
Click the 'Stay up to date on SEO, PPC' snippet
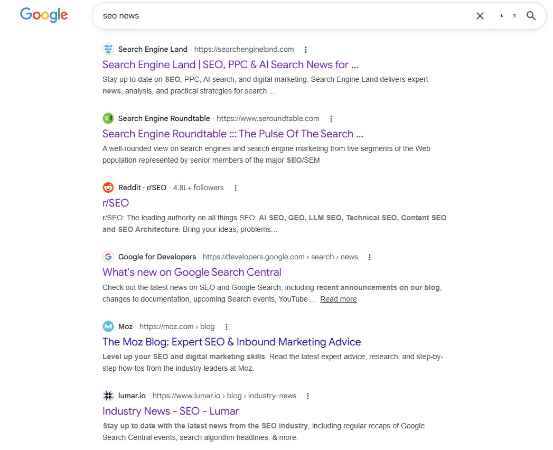[265, 85]
